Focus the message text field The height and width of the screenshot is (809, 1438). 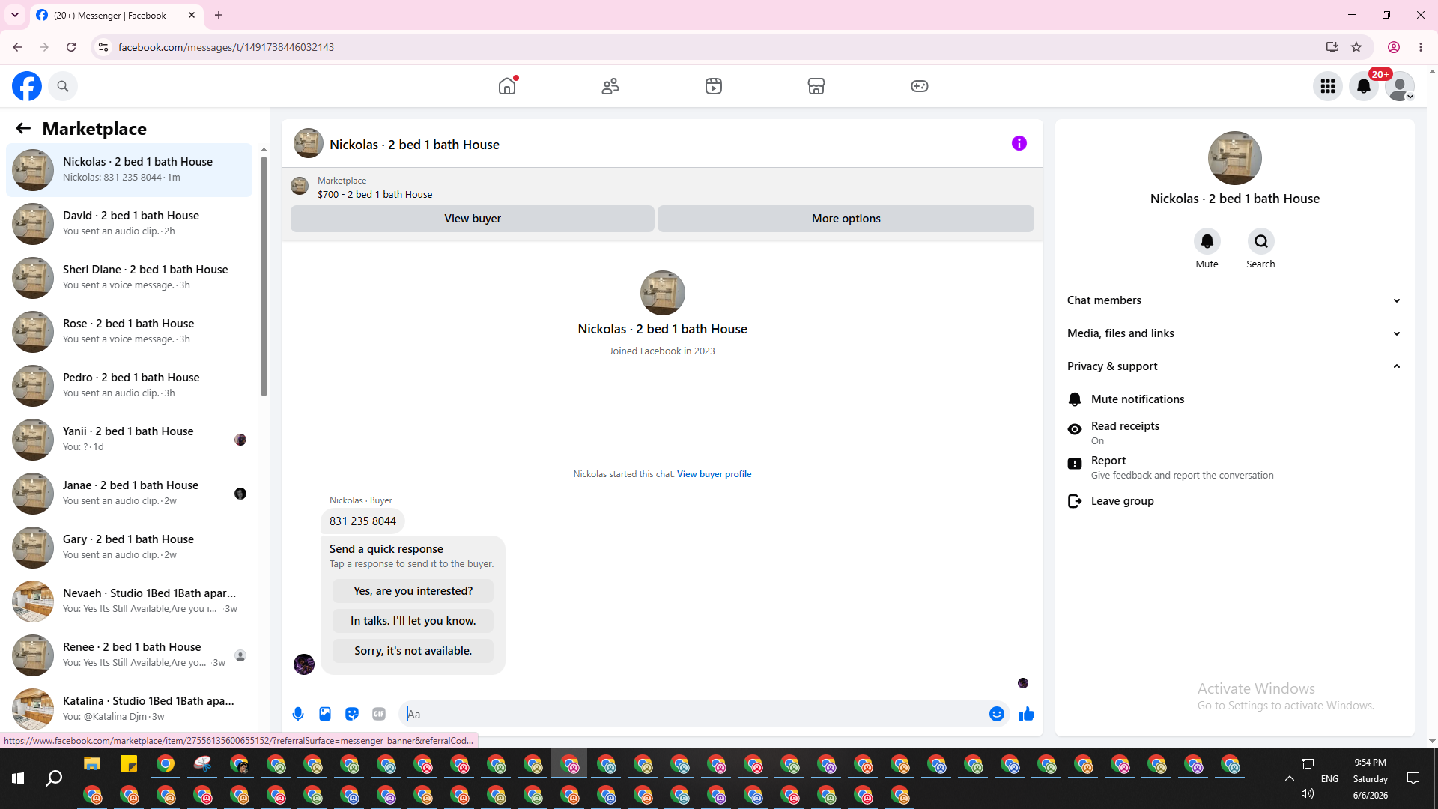tap(693, 715)
